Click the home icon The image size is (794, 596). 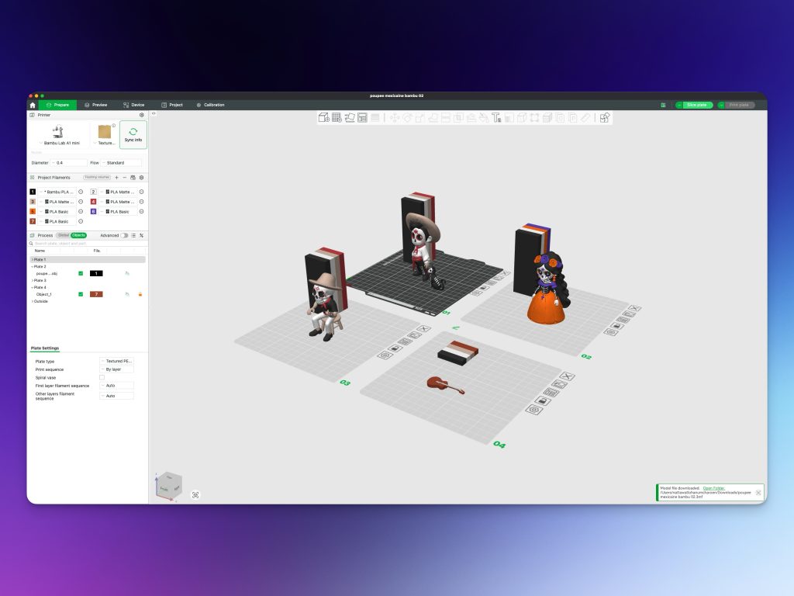click(x=33, y=105)
